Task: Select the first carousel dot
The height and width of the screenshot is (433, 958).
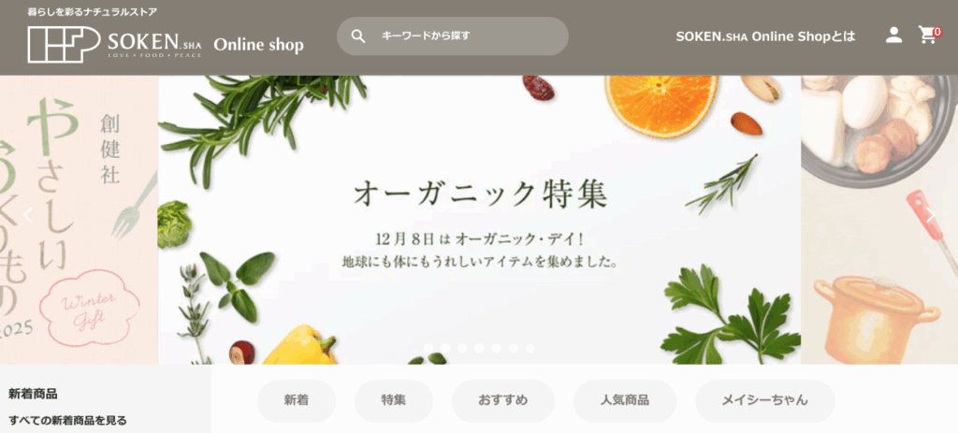Action: pyautogui.click(x=428, y=348)
